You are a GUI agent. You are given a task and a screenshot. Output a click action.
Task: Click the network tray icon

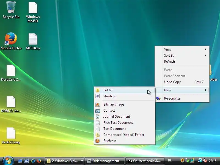tap(199, 160)
